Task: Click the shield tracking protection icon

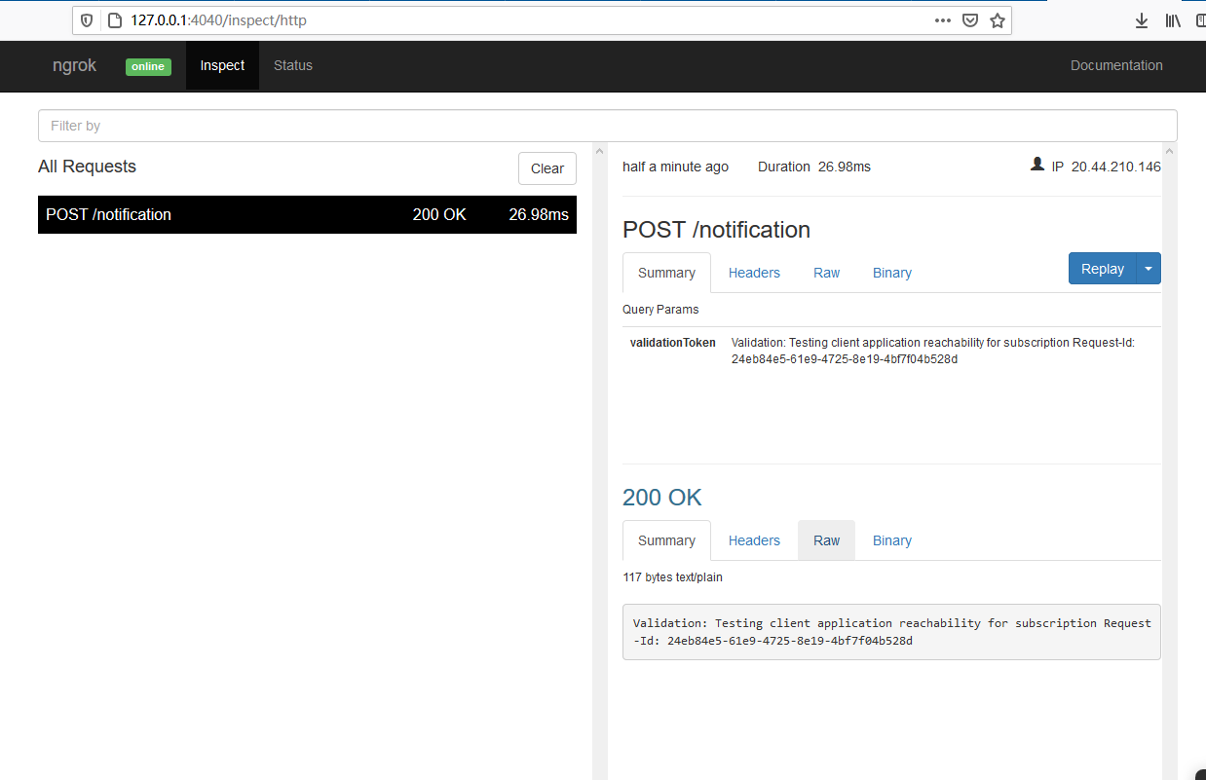Action: 88,20
